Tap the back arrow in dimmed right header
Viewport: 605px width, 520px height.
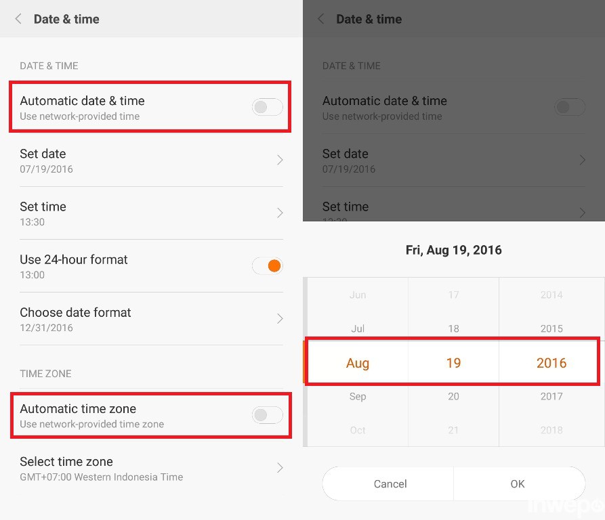(x=321, y=19)
